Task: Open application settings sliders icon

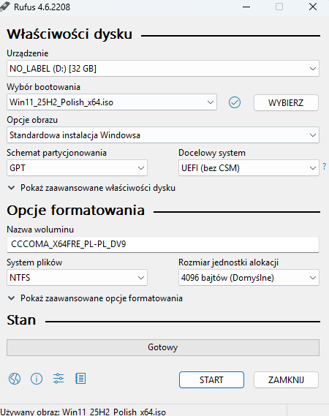Action: [x=58, y=379]
